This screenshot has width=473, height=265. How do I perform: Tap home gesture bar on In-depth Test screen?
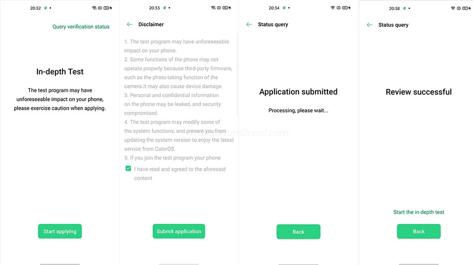60,264
